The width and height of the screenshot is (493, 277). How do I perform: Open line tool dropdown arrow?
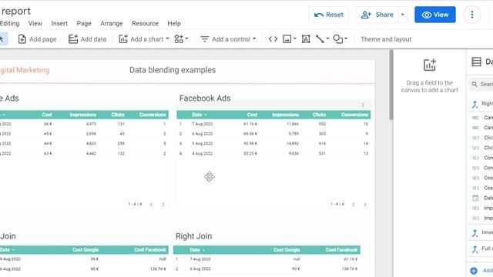point(327,39)
